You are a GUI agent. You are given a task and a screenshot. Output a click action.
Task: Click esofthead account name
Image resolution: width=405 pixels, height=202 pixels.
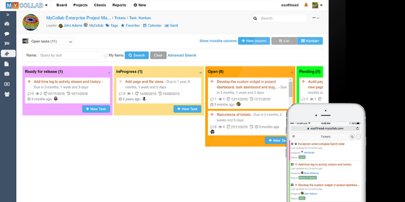[290, 5]
